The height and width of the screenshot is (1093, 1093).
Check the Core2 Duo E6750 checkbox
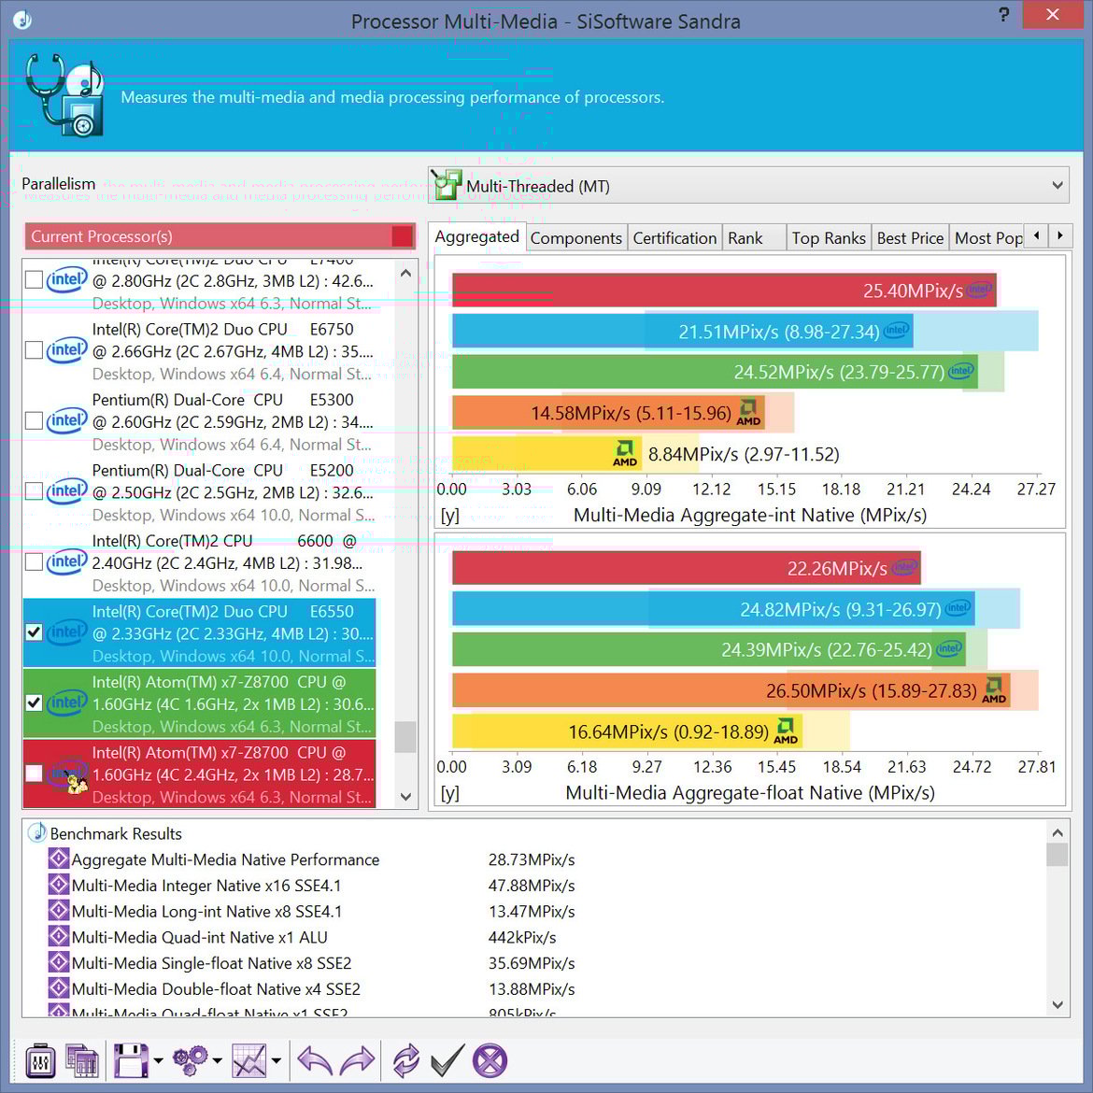tap(34, 350)
